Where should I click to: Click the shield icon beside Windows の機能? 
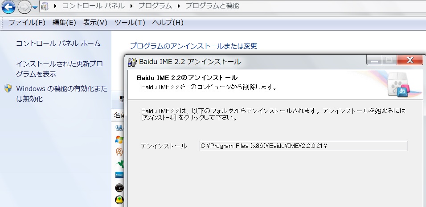[8, 88]
